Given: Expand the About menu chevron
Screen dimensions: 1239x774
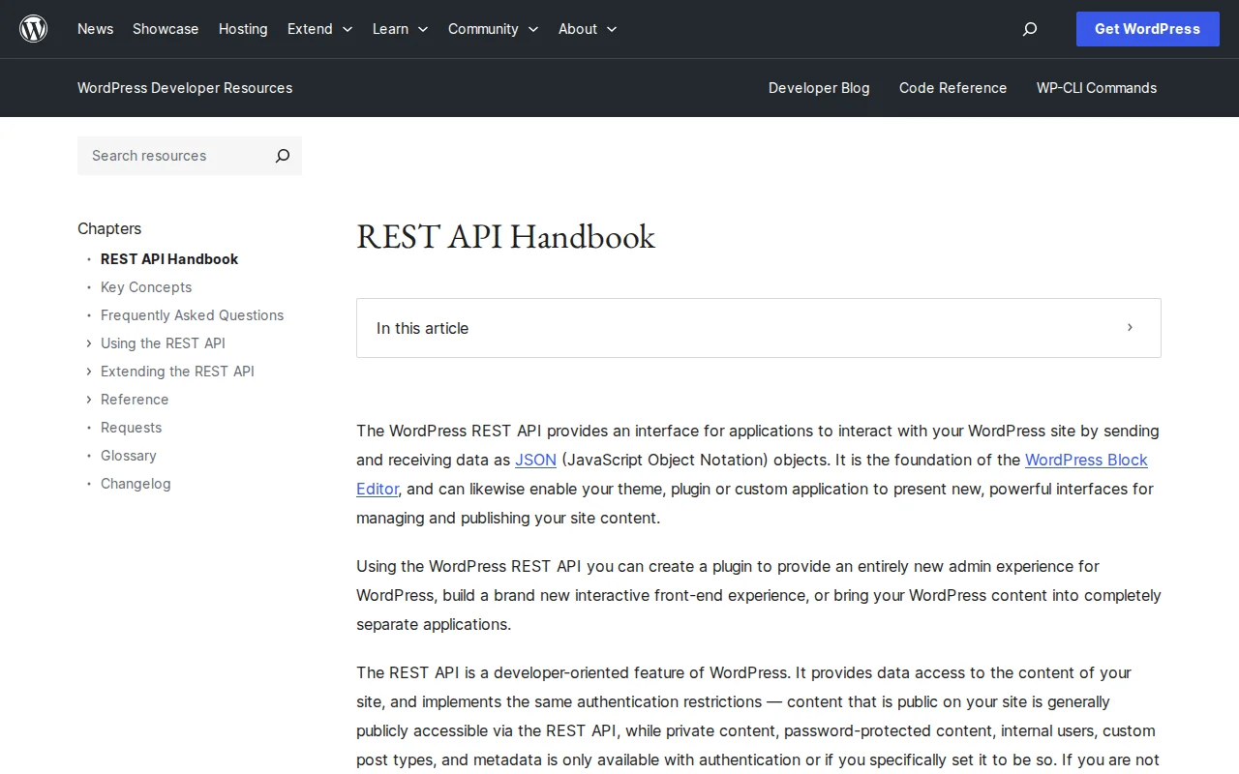Looking at the screenshot, I should (x=612, y=30).
